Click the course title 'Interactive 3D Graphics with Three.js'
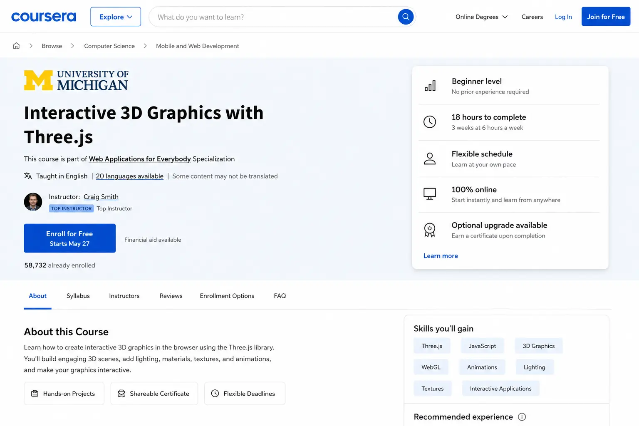This screenshot has height=426, width=639. pyautogui.click(x=144, y=125)
